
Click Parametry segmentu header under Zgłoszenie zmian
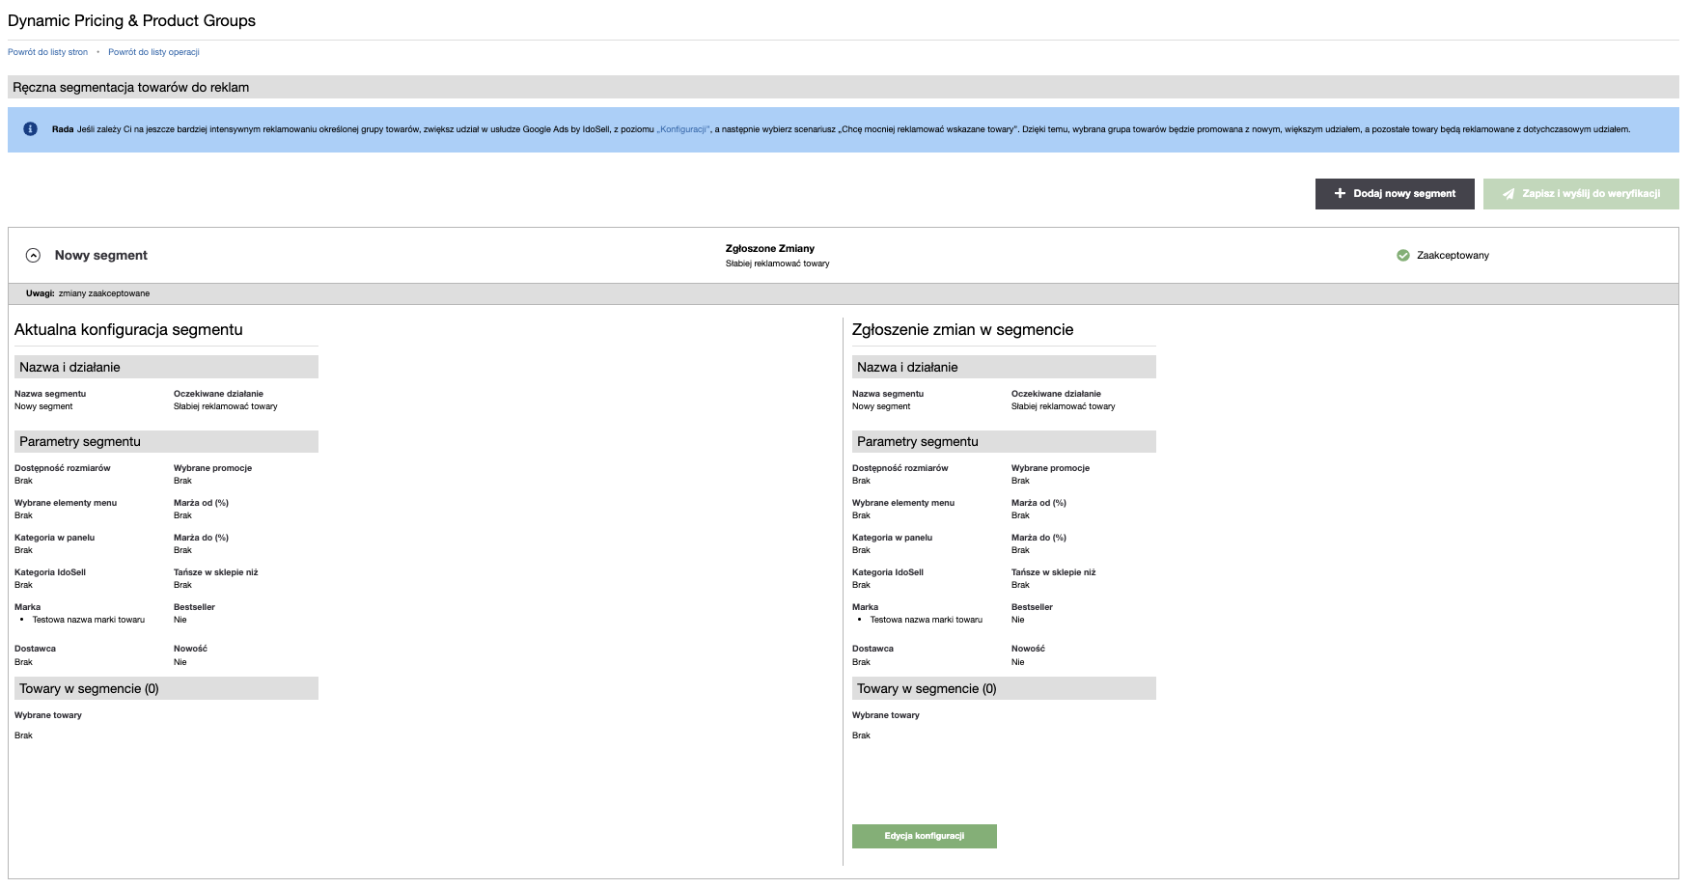pos(917,442)
